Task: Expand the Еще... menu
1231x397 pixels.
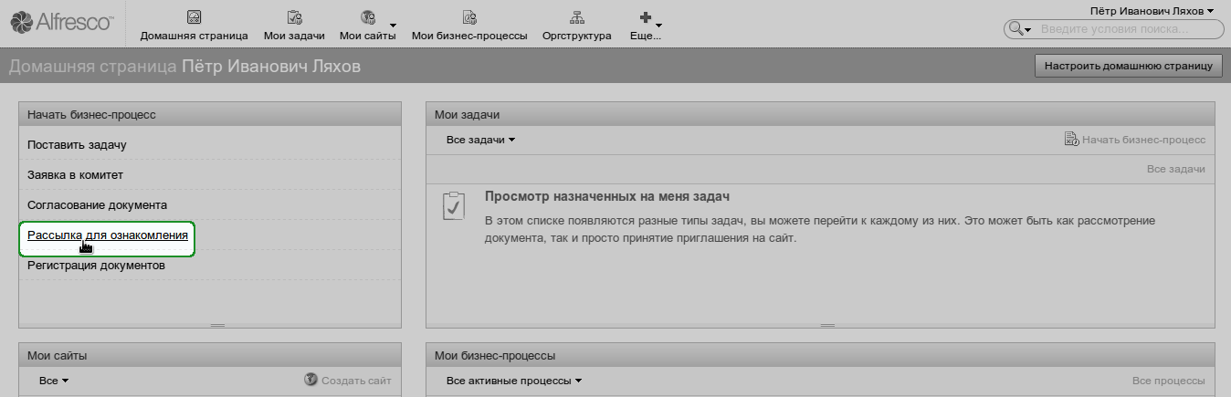Action: tap(646, 25)
